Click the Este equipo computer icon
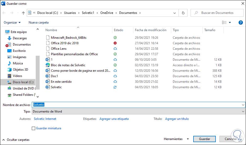 click(x=7, y=32)
